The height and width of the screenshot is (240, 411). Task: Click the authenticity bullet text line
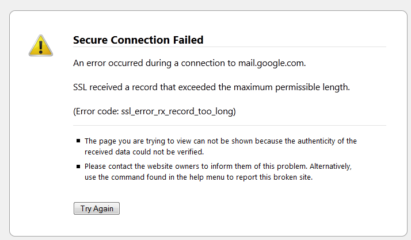220,141
